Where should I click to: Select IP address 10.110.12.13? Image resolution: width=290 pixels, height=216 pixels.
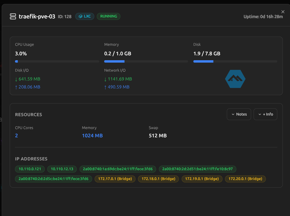(x=62, y=169)
